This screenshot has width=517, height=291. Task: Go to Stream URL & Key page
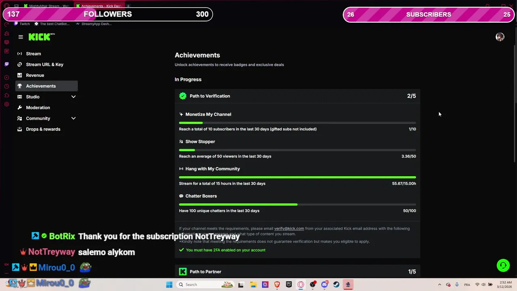[46, 64]
